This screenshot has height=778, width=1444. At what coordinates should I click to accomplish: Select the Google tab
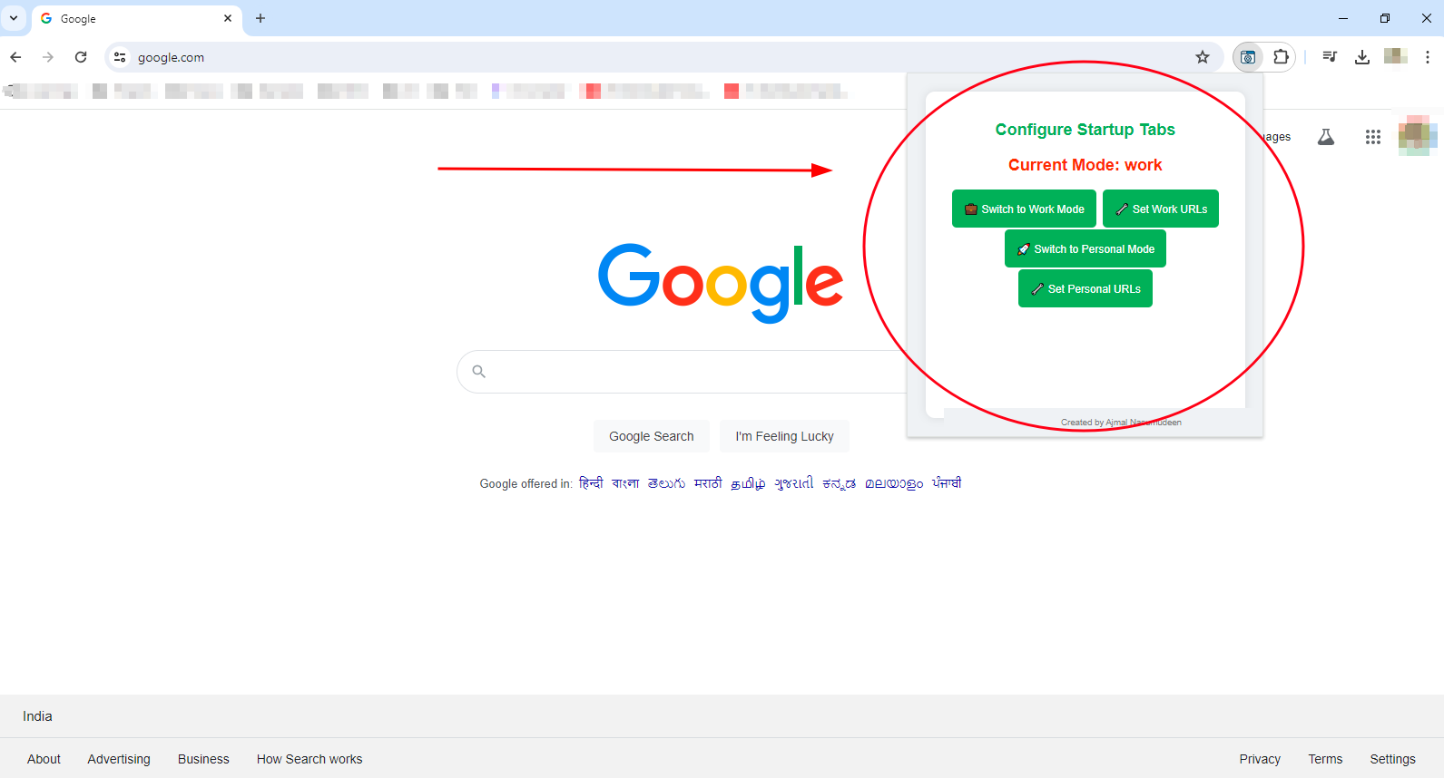click(x=136, y=18)
